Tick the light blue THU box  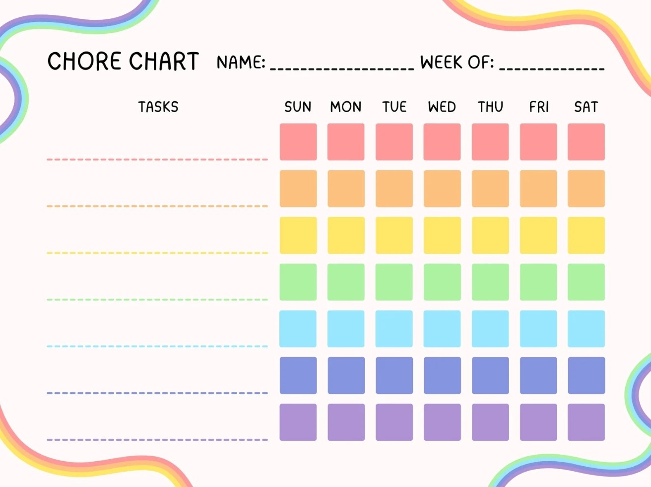pyautogui.click(x=490, y=329)
